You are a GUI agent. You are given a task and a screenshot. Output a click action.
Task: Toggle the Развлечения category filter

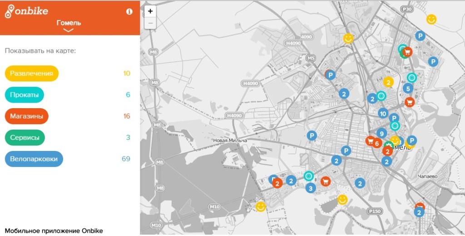click(x=32, y=73)
